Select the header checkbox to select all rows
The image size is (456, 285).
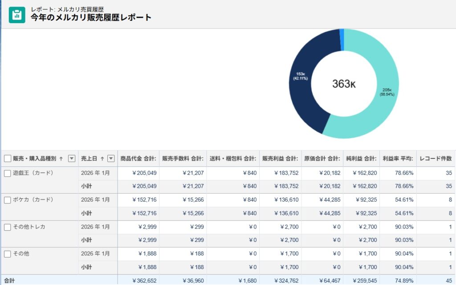7,158
